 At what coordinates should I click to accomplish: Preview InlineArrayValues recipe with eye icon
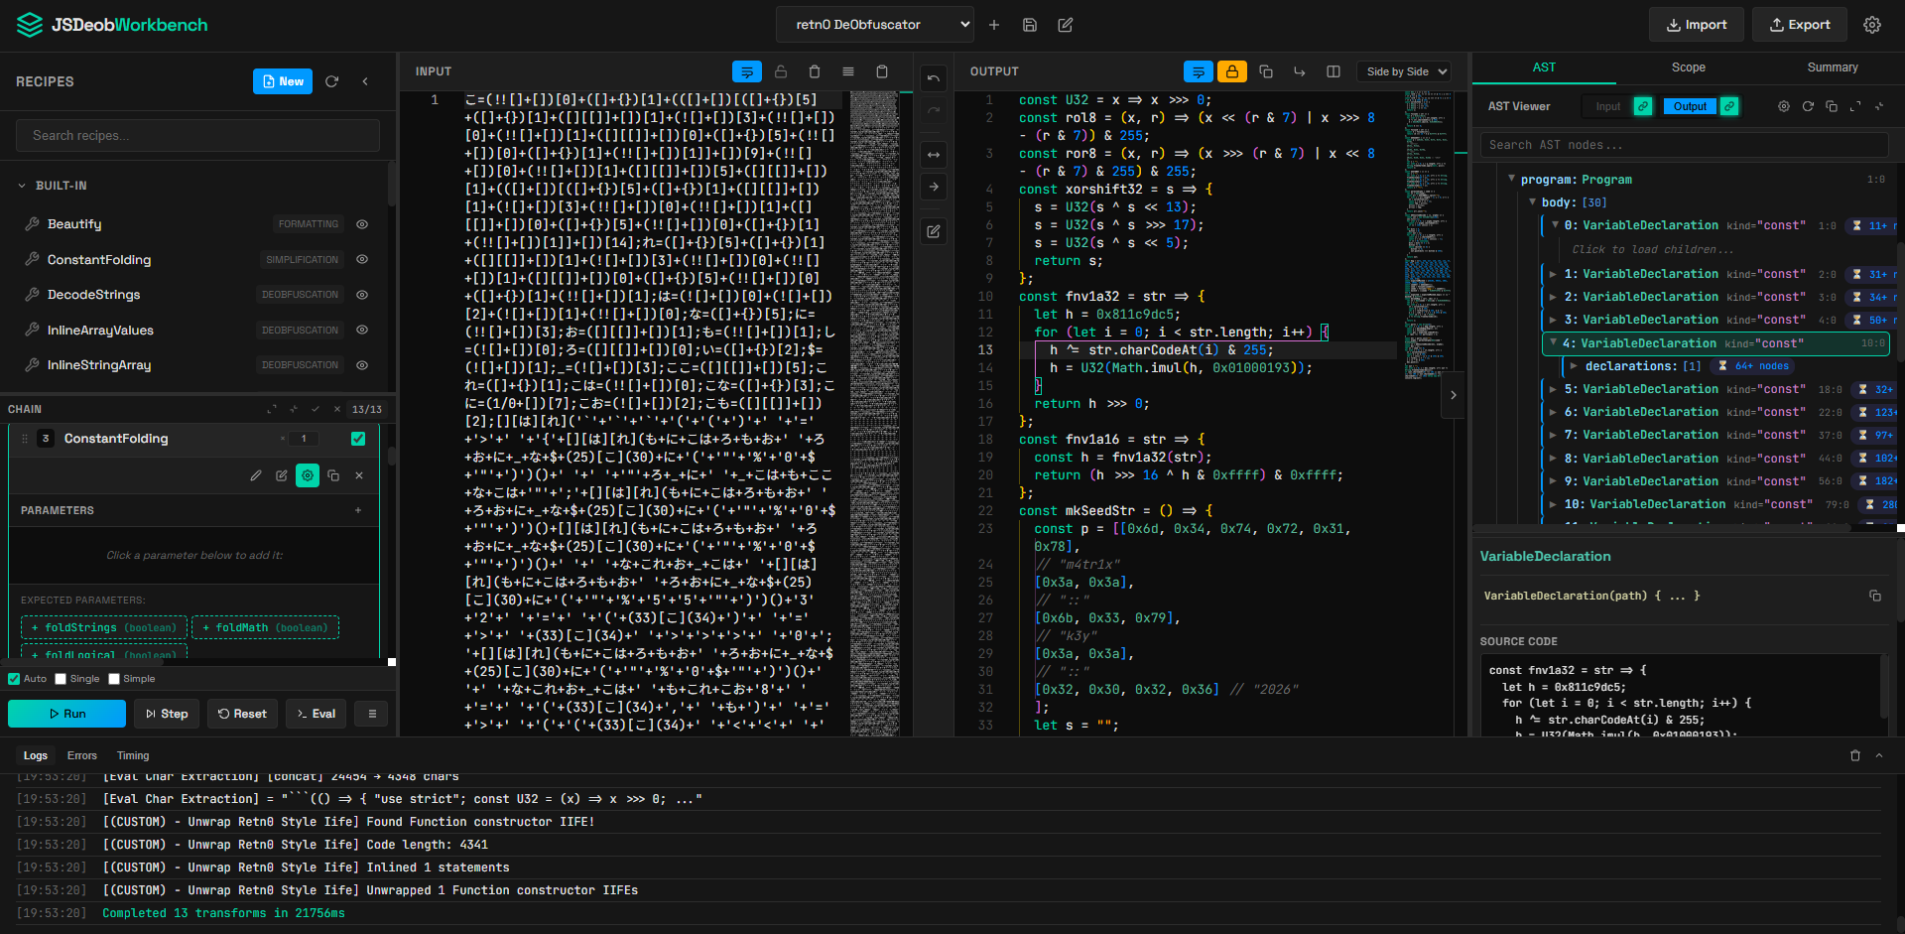tap(362, 330)
